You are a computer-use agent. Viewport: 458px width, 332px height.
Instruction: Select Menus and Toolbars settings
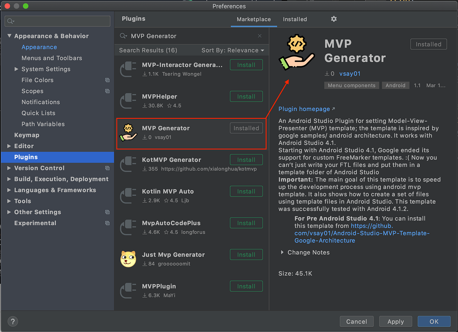tap(52, 58)
